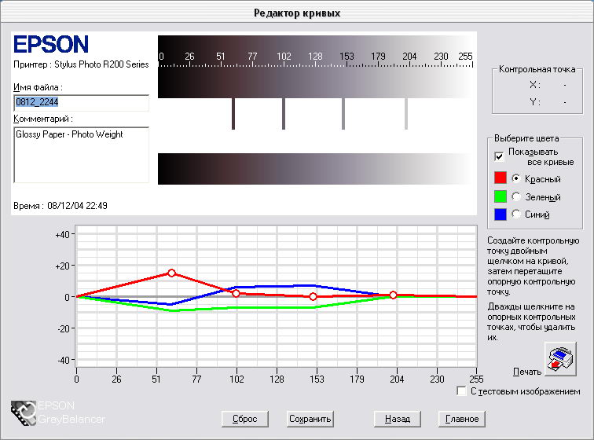The height and width of the screenshot is (440, 594).
Task: Select the red control point at value 60
Action: [171, 273]
